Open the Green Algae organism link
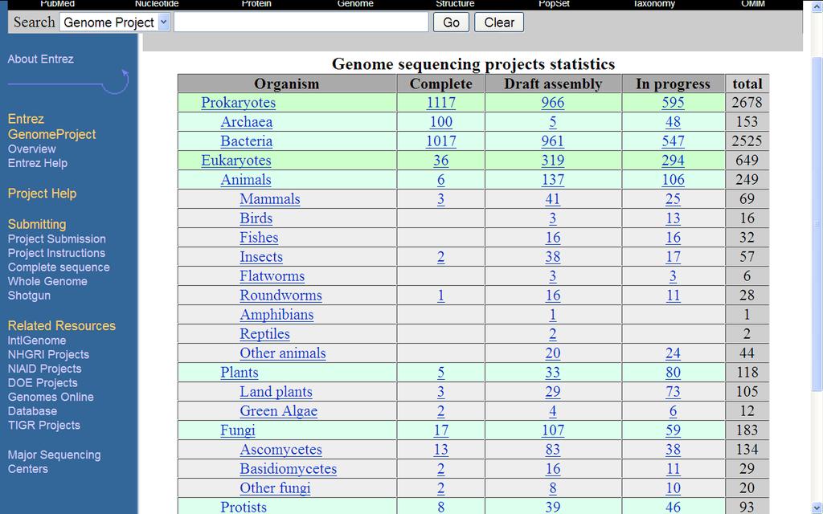Image resolution: width=823 pixels, height=514 pixels. click(278, 411)
